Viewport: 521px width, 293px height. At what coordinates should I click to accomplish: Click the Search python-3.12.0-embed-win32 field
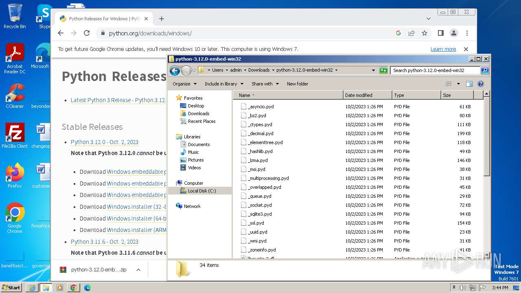(436, 70)
